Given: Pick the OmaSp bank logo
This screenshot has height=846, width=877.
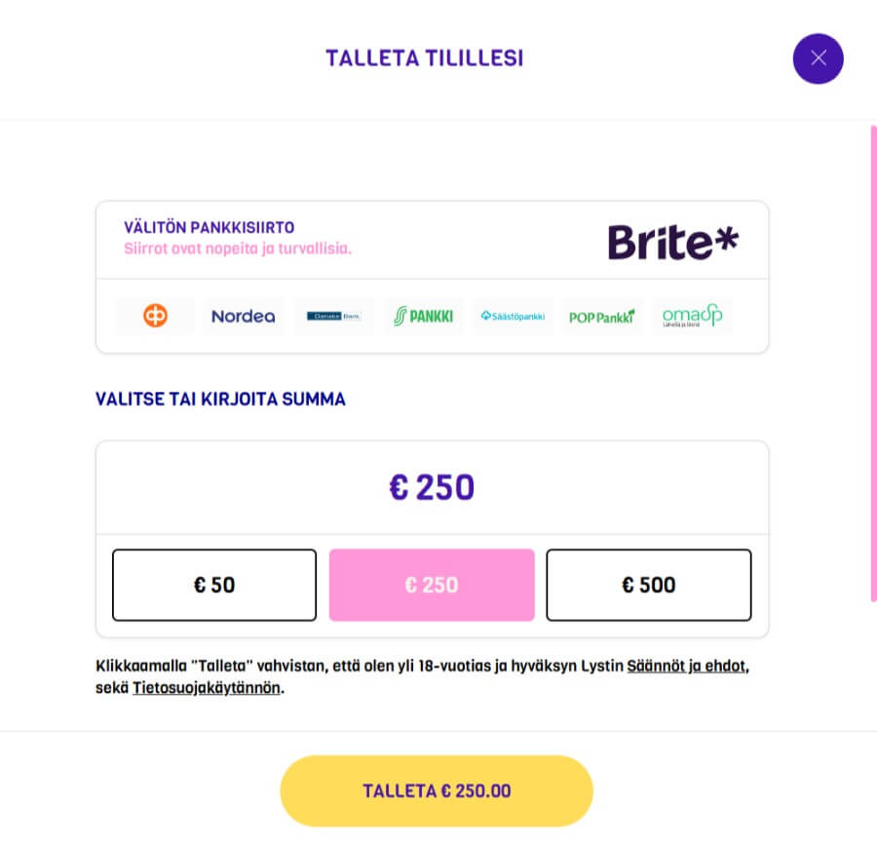Looking at the screenshot, I should coord(692,316).
